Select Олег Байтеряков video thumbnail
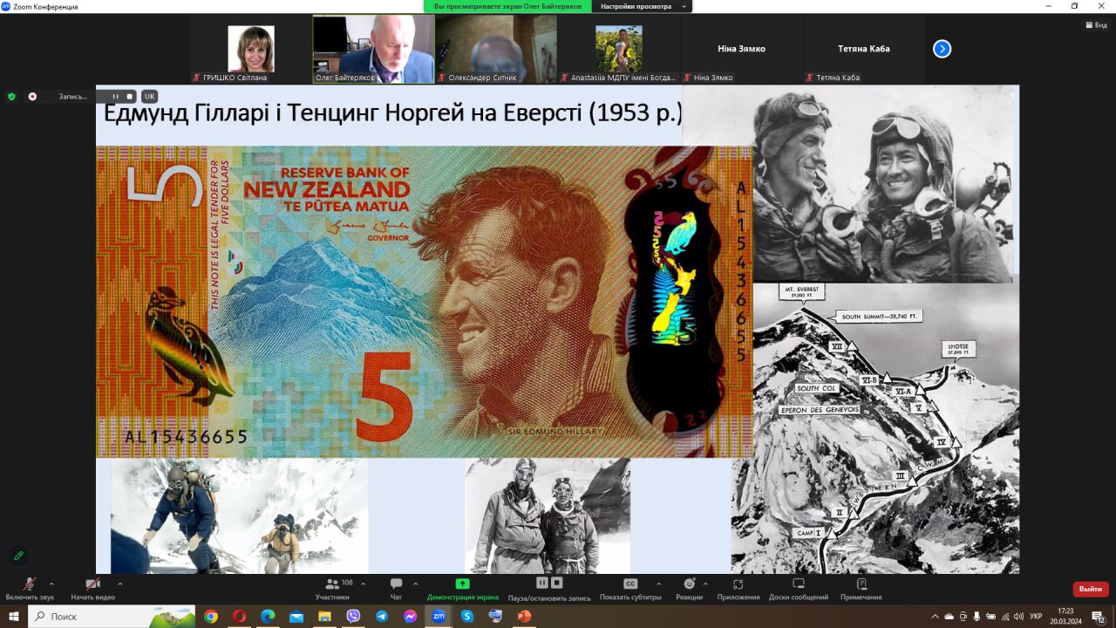The height and width of the screenshot is (628, 1116). click(373, 49)
